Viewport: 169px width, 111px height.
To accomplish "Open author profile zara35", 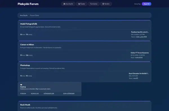I will 135,78.
